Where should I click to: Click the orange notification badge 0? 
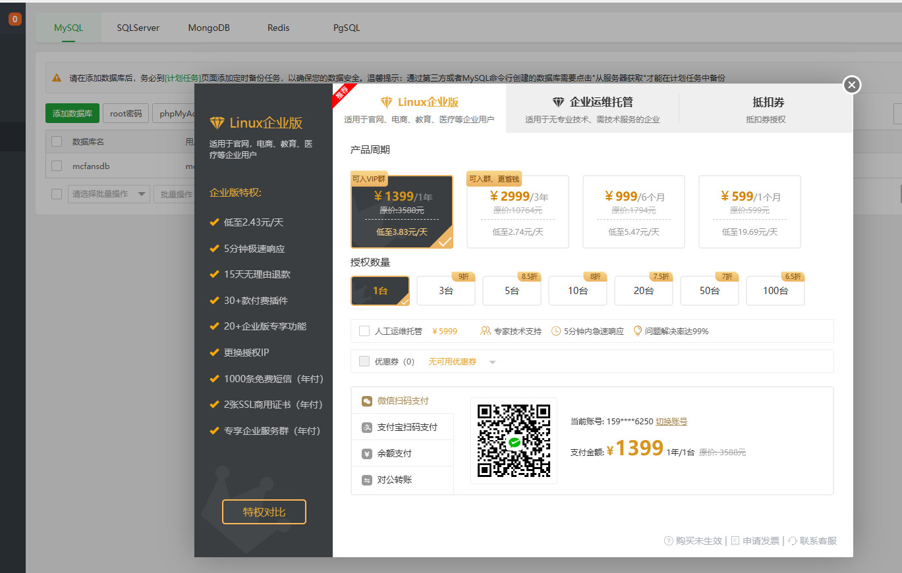click(15, 19)
